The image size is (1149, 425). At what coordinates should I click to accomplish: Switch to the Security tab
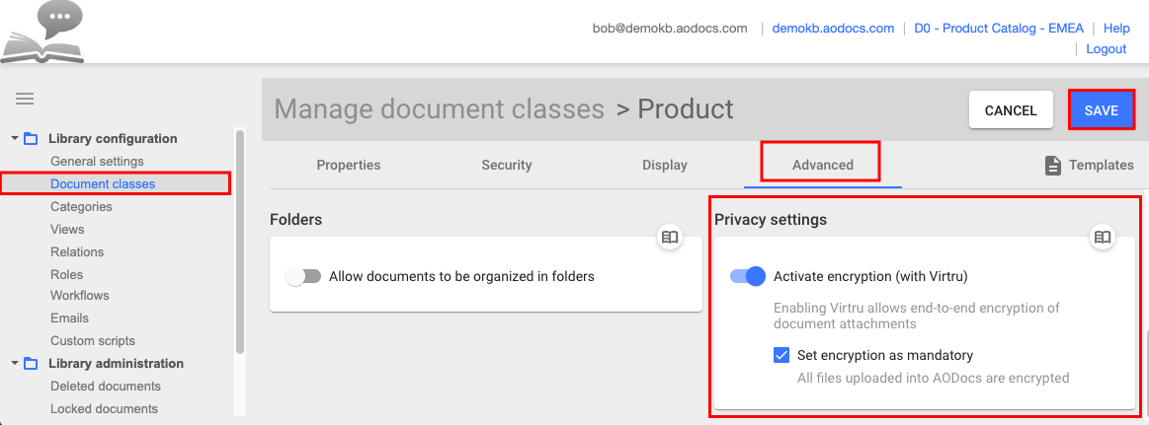pyautogui.click(x=507, y=165)
